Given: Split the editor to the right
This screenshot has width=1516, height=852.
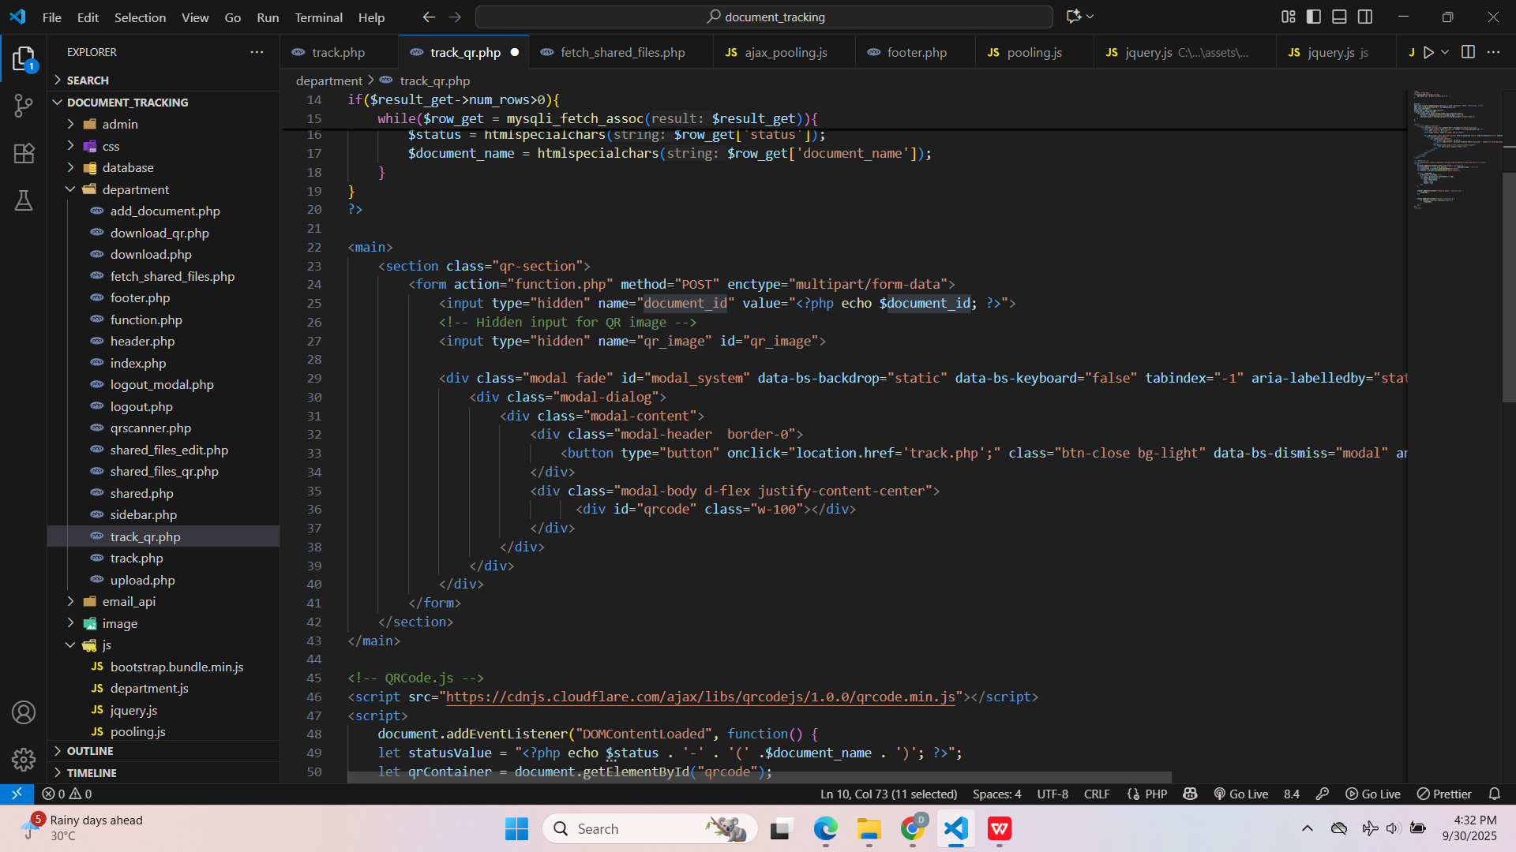Looking at the screenshot, I should (1468, 52).
